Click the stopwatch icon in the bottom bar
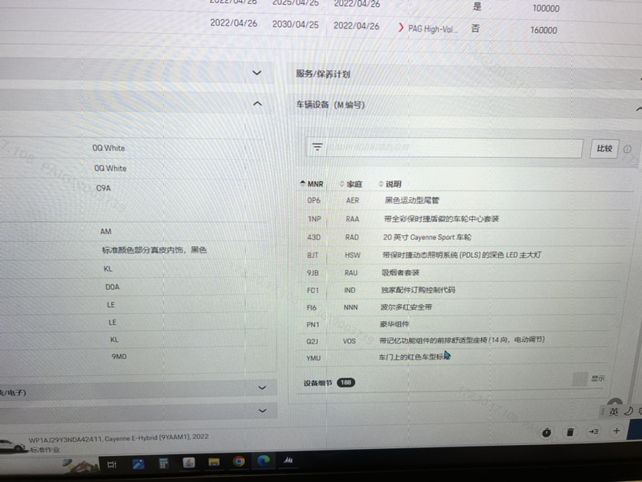 [547, 433]
